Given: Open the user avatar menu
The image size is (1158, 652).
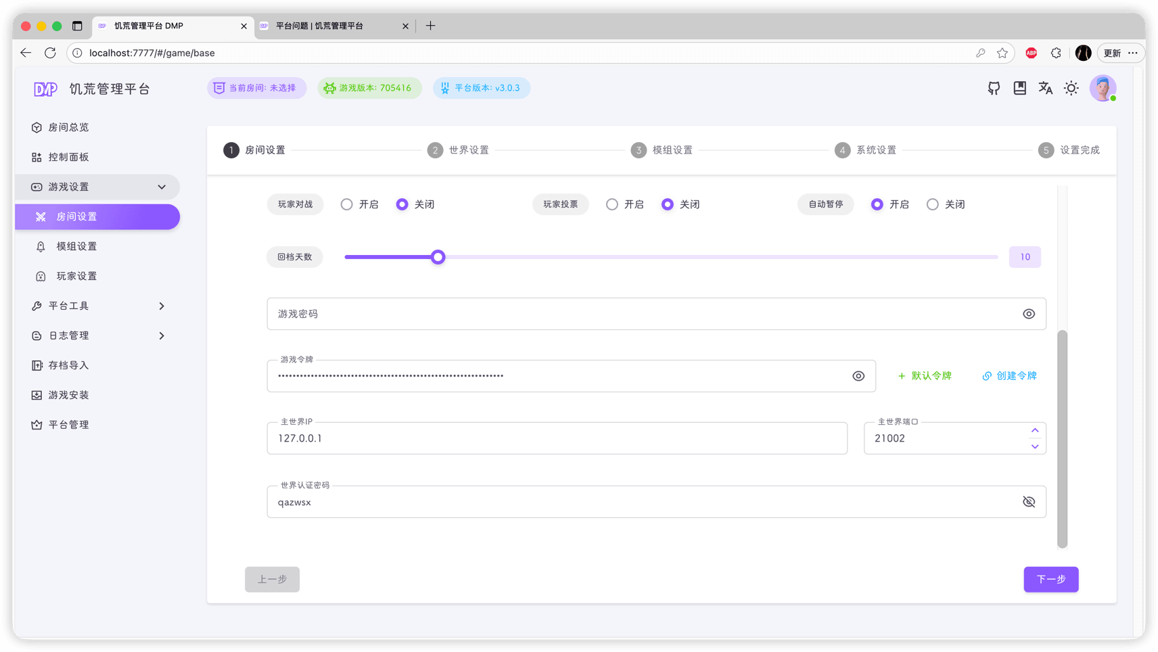Looking at the screenshot, I should pyautogui.click(x=1102, y=88).
